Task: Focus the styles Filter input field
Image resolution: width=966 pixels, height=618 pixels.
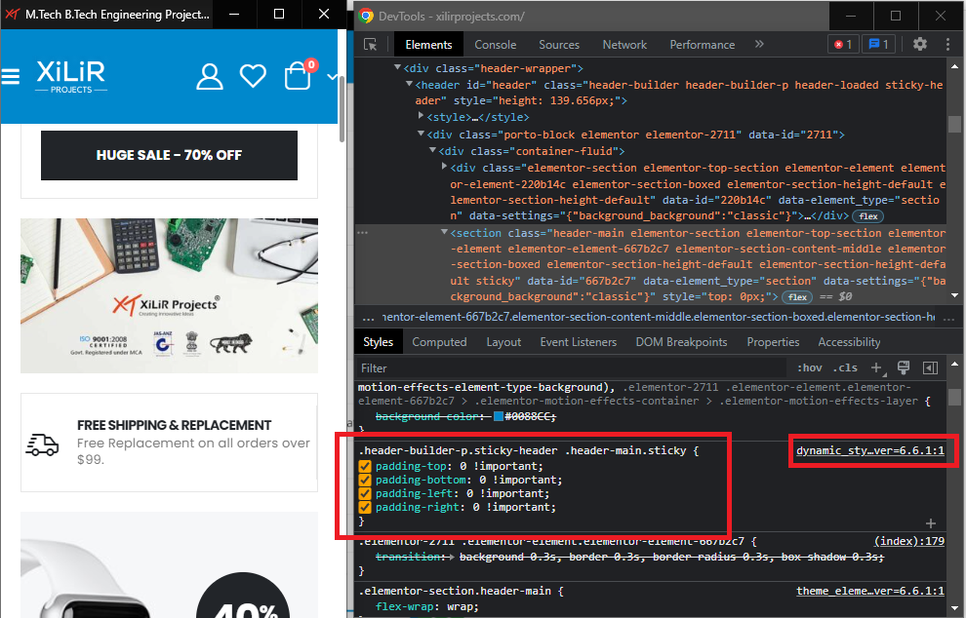Action: coord(570,368)
